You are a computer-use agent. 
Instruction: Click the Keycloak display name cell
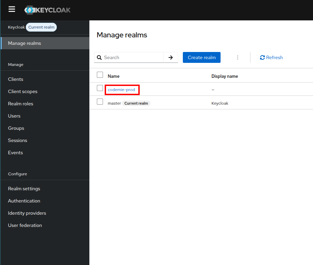pos(220,103)
